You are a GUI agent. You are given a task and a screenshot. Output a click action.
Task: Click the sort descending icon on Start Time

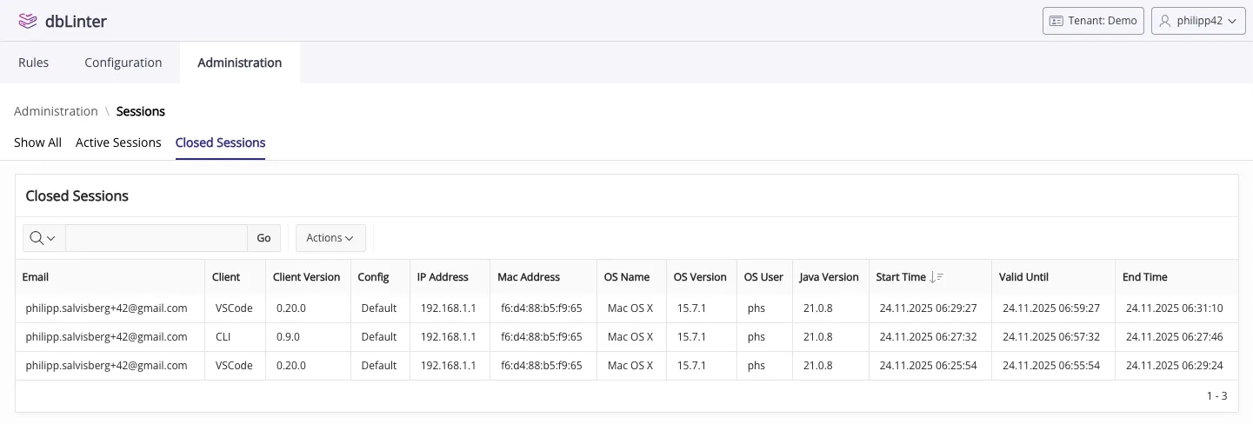936,277
